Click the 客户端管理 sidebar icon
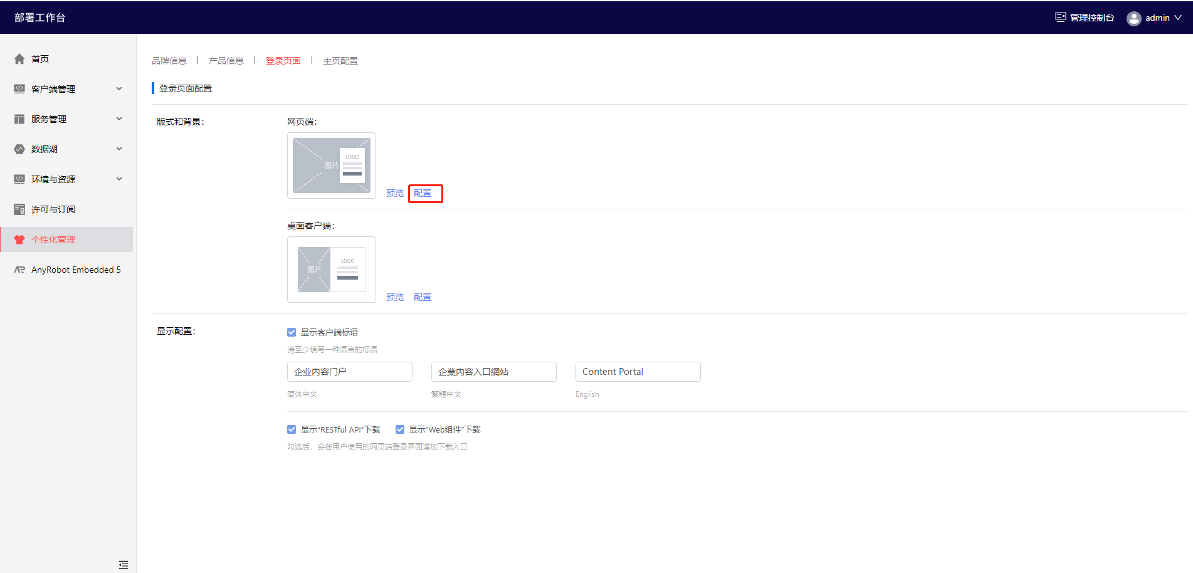Screen dimensions: 1193x573 point(19,89)
